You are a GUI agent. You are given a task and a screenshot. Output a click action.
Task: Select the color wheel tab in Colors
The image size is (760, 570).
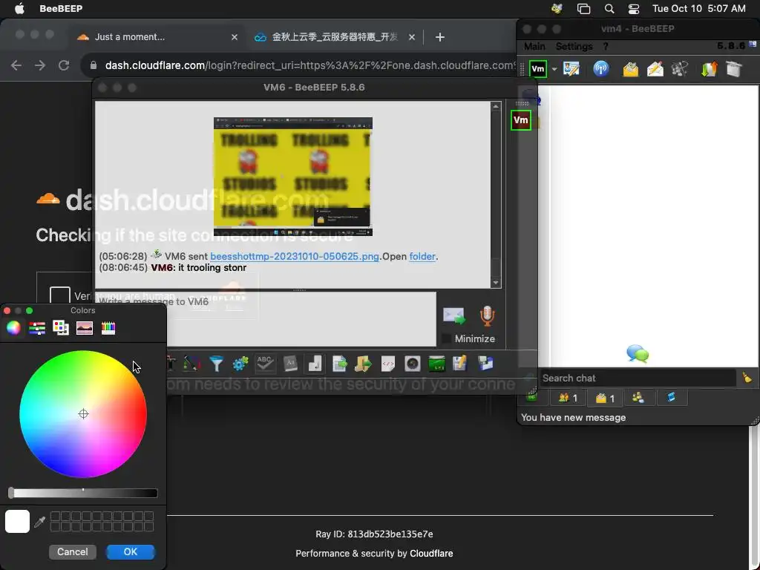(x=13, y=327)
